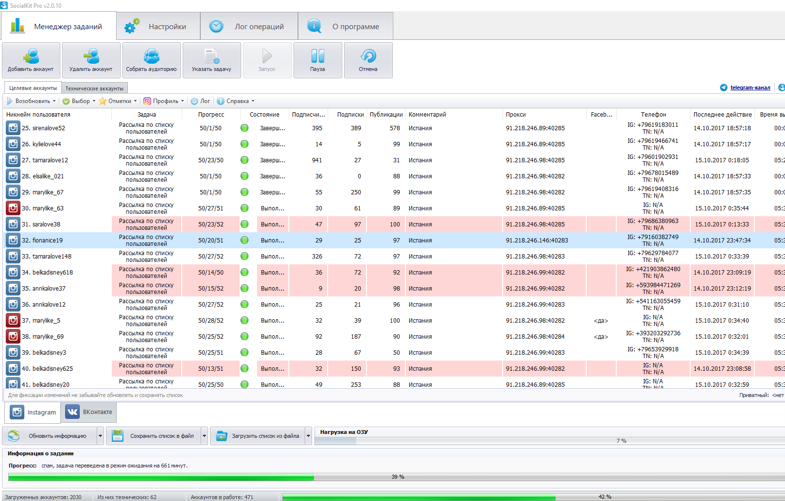Image resolution: width=785 pixels, height=501 pixels.
Task: Click the Telegram icon beside the channel link
Action: pos(724,87)
